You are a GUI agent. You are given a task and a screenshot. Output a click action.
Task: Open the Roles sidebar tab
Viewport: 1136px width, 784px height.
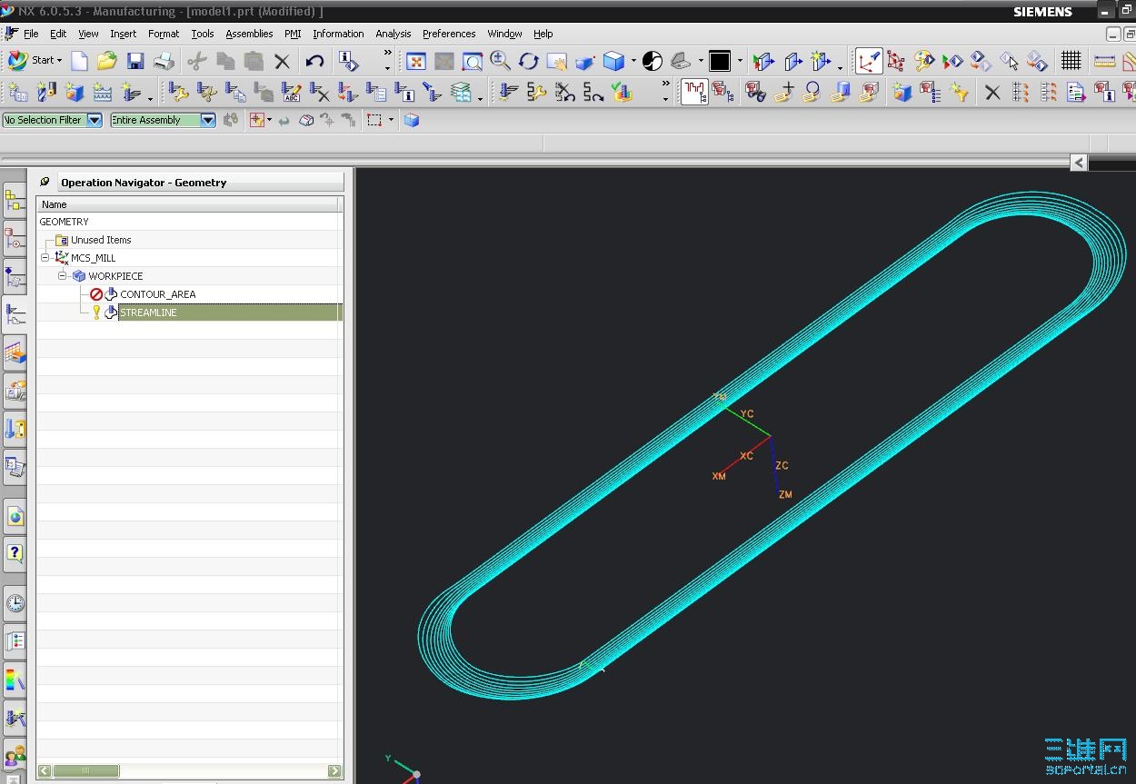[15, 756]
